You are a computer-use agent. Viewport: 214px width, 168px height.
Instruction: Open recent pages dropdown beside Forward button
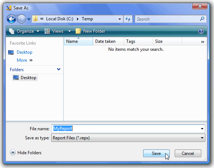29,19
